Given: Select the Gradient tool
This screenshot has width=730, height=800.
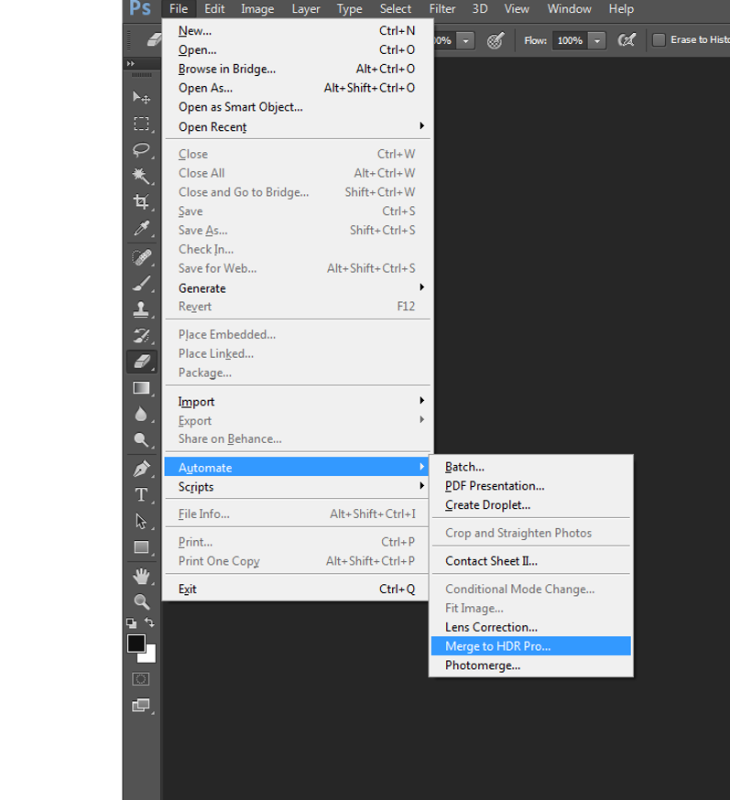Looking at the screenshot, I should tap(141, 388).
